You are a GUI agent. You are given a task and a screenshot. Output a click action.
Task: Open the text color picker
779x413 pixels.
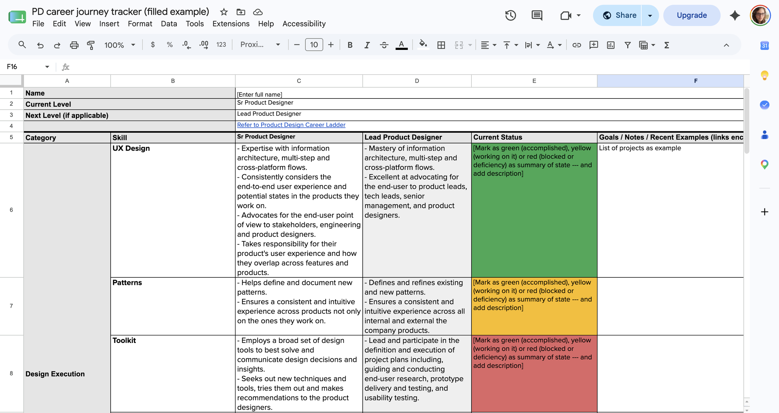tap(401, 45)
